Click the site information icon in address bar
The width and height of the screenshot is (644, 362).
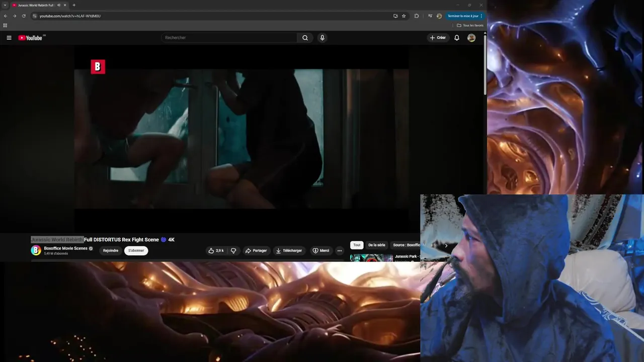[34, 16]
